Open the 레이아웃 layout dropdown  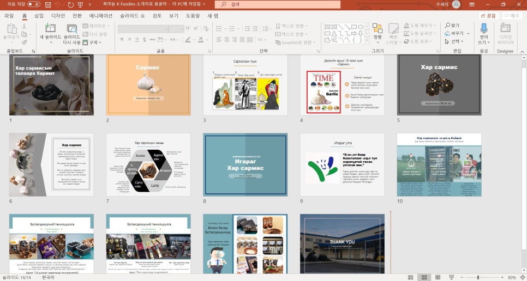[x=96, y=26]
